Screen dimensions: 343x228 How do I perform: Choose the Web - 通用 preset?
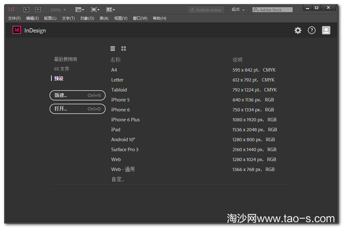(123, 170)
